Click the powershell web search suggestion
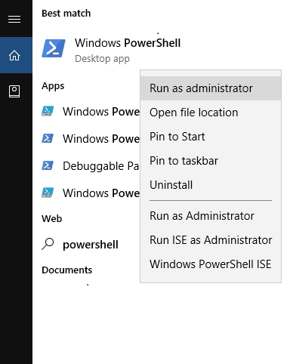This screenshot has width=290, height=364. point(91,245)
